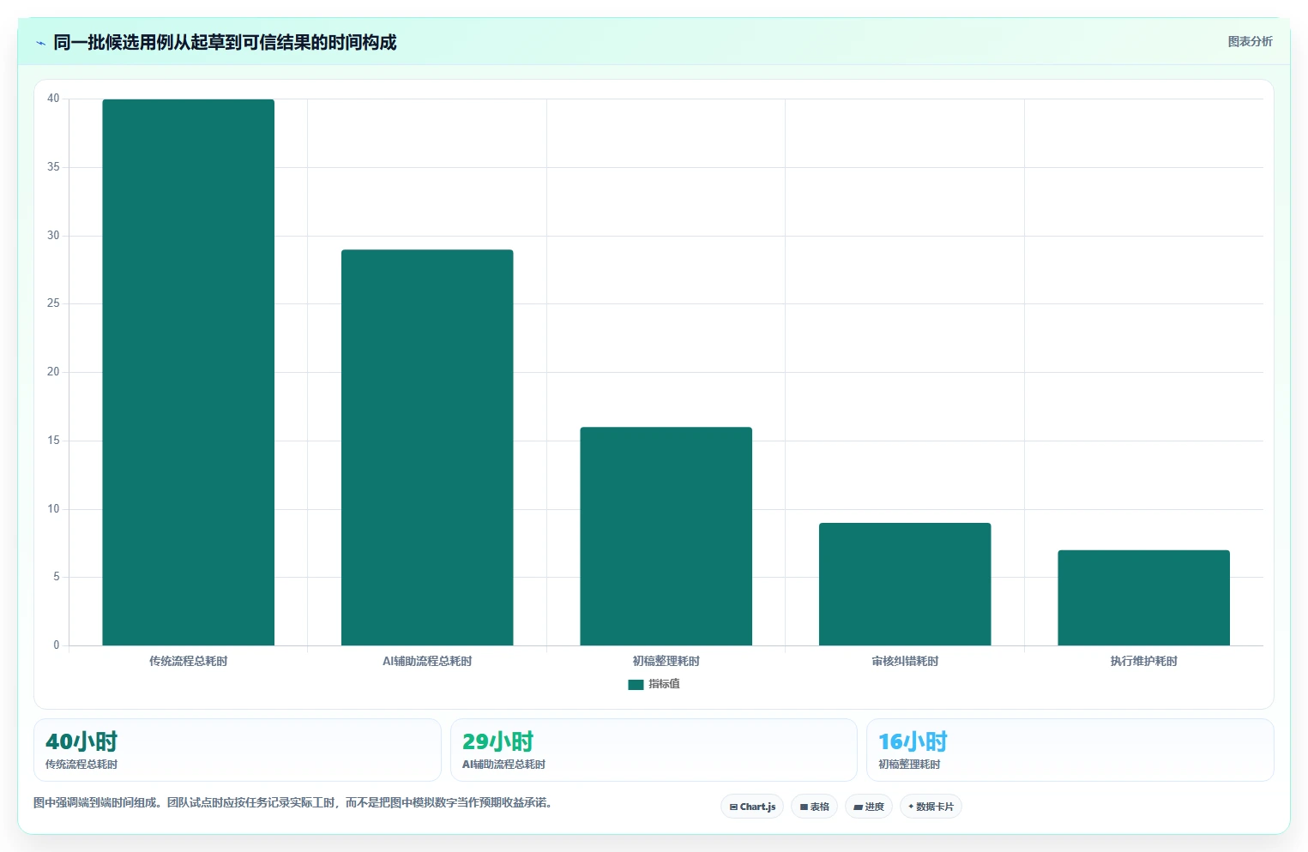
Task: Click the 初稿整理耗时 bar in the chart
Action: 666,536
